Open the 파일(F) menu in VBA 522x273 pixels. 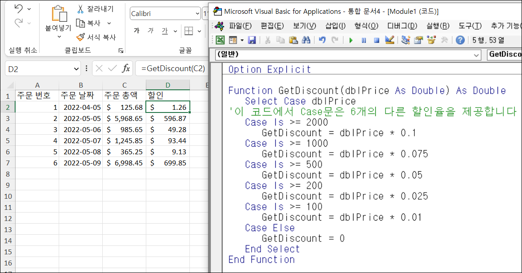pos(241,26)
